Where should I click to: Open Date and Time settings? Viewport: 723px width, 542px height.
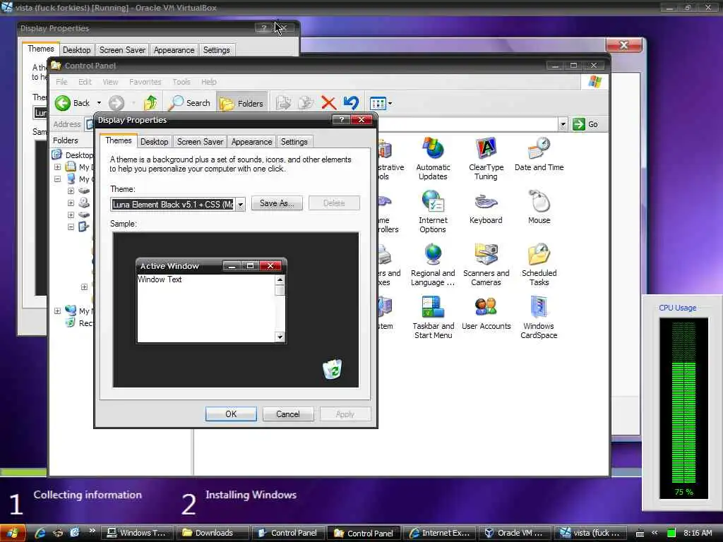(x=539, y=154)
